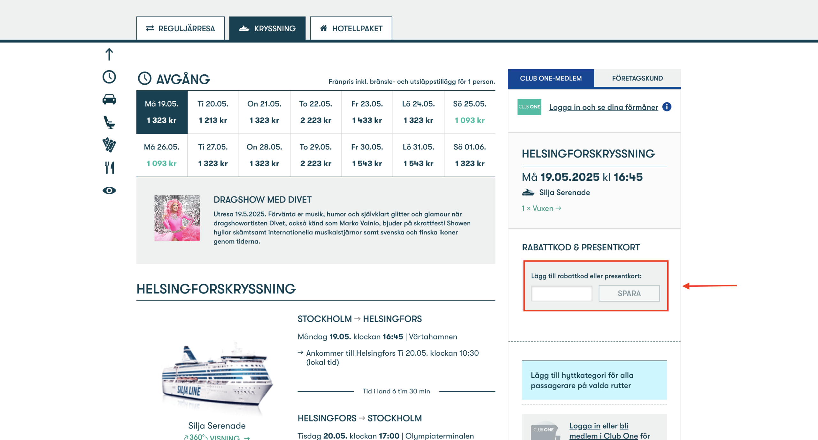This screenshot has height=440, width=818.
Task: Click the Divet dragshow thumbnail image
Action: click(x=177, y=218)
